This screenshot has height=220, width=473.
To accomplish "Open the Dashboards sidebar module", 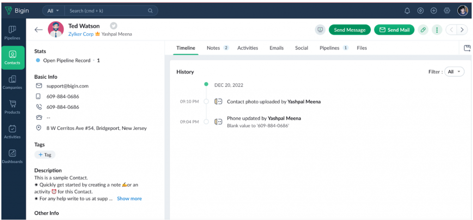I will coord(12,156).
